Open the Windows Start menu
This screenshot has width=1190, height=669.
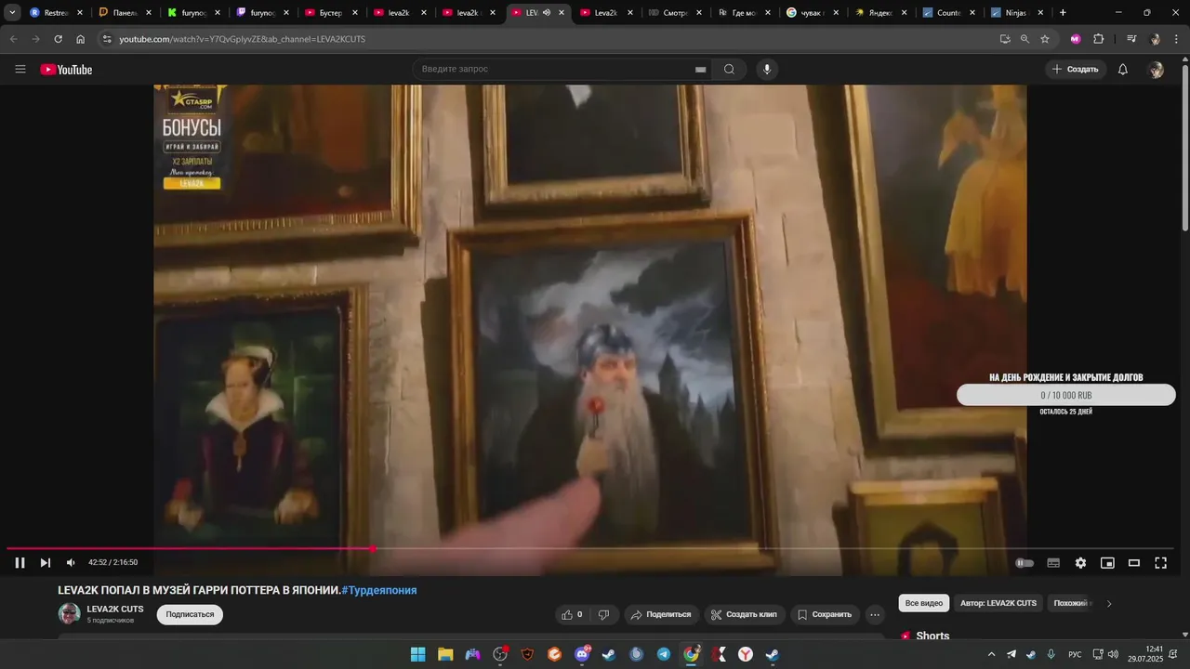[418, 654]
